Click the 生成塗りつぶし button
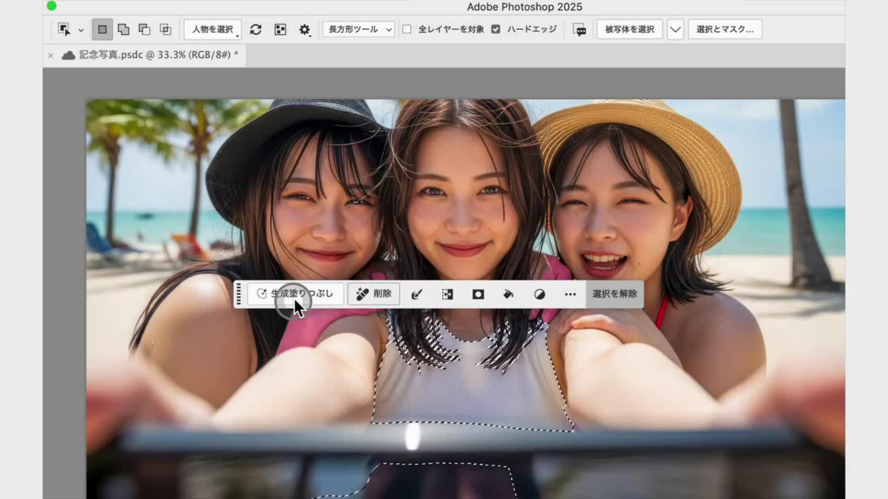Viewport: 888px width, 499px height. 296,294
